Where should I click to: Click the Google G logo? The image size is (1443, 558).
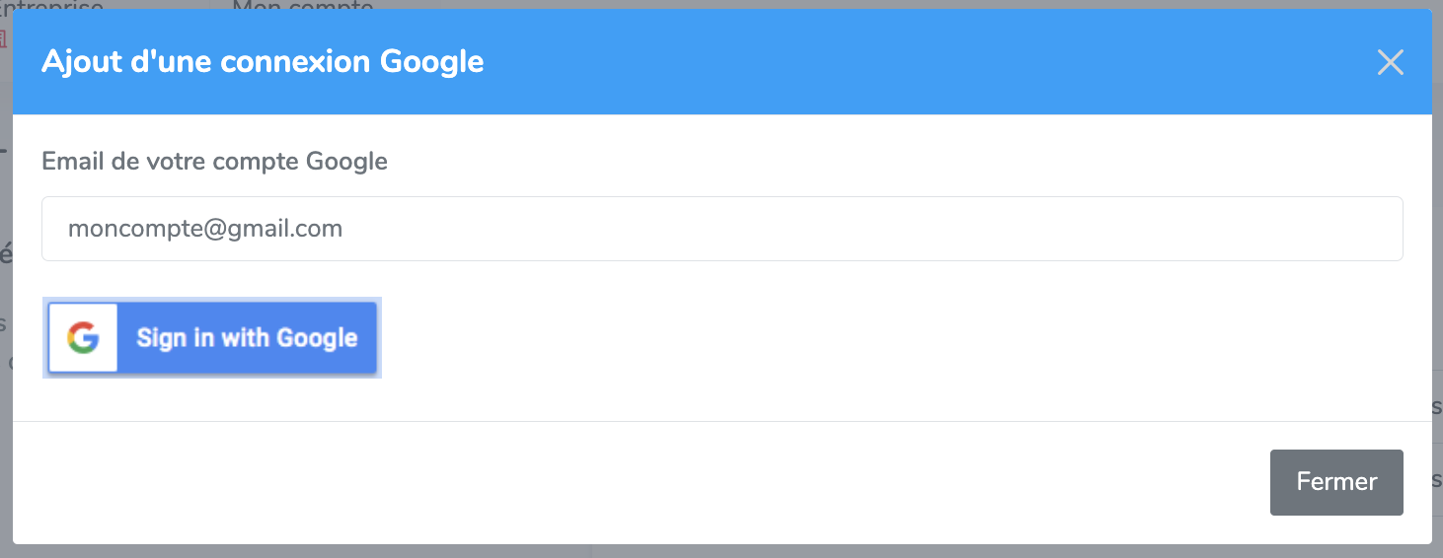pyautogui.click(x=84, y=338)
